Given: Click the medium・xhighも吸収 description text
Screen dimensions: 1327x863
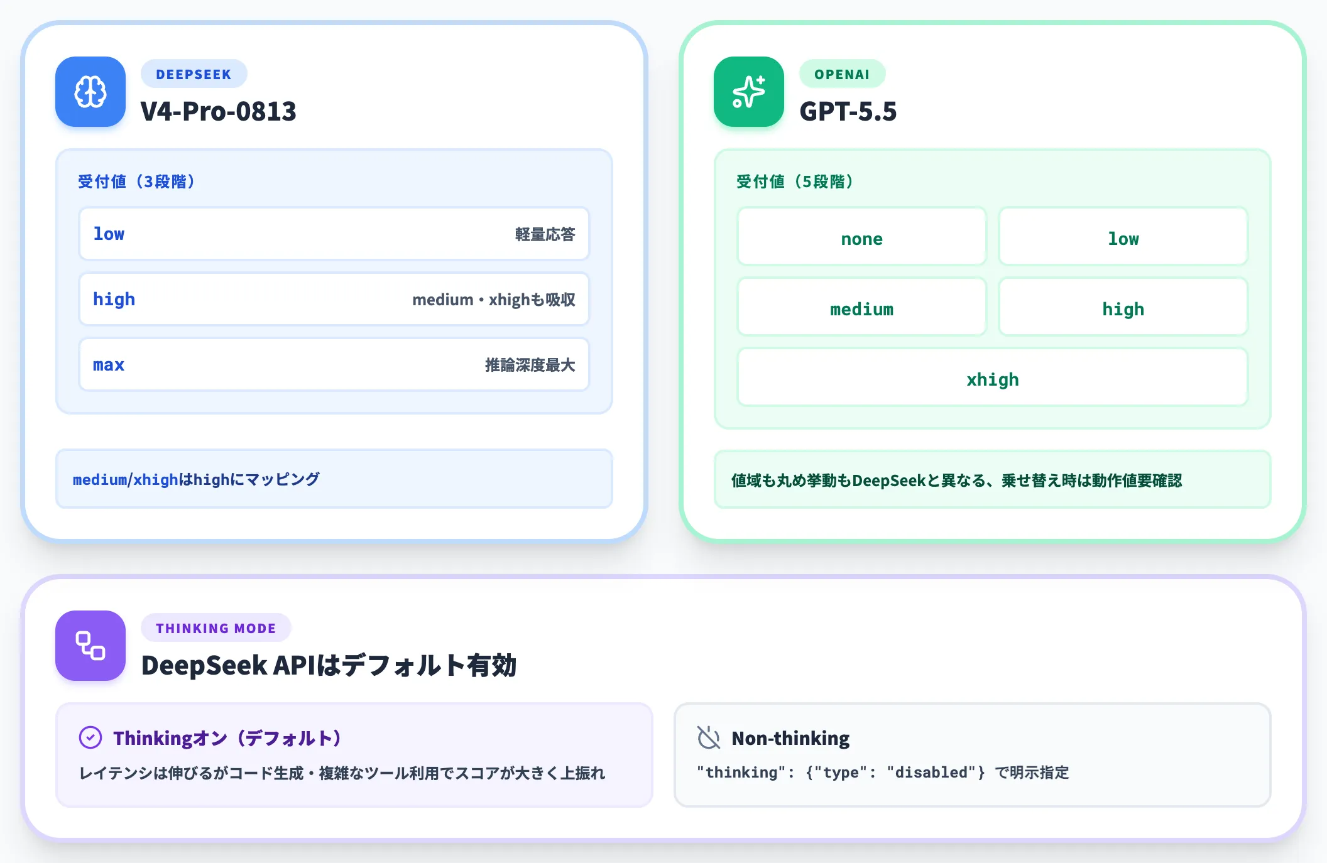Looking at the screenshot, I should click(x=494, y=300).
